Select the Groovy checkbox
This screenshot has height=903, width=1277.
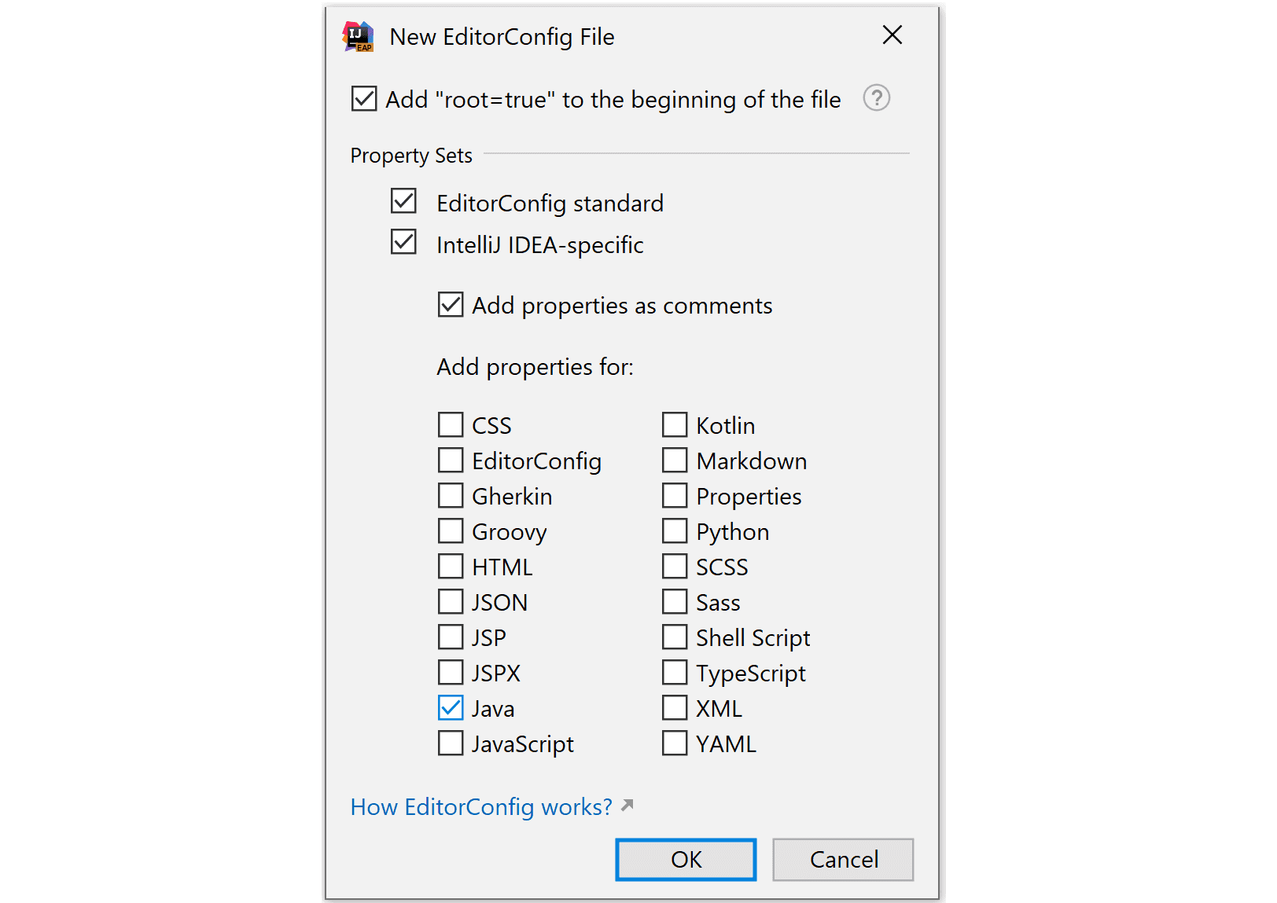pyautogui.click(x=451, y=531)
